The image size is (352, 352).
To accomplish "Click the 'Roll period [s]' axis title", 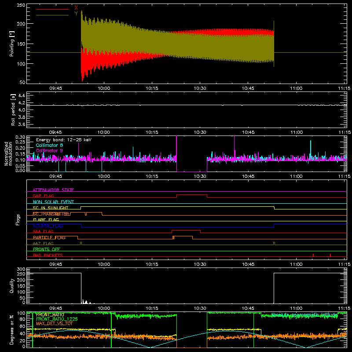I will [x=13, y=110].
